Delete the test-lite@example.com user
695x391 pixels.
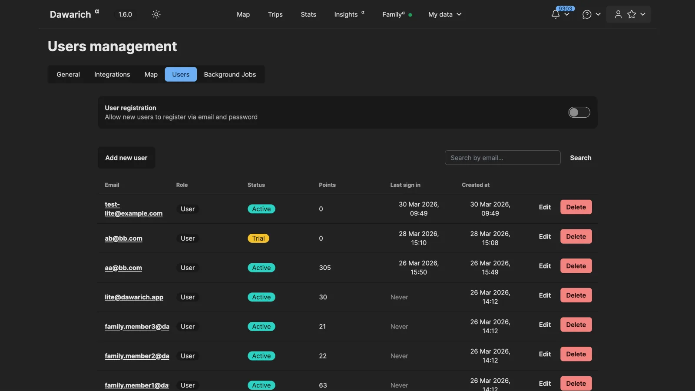[576, 207]
